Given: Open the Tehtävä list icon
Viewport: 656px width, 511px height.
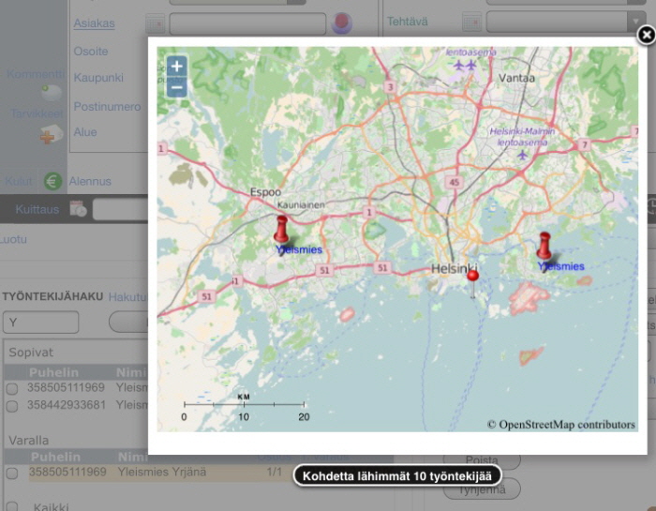Looking at the screenshot, I should pos(472,22).
